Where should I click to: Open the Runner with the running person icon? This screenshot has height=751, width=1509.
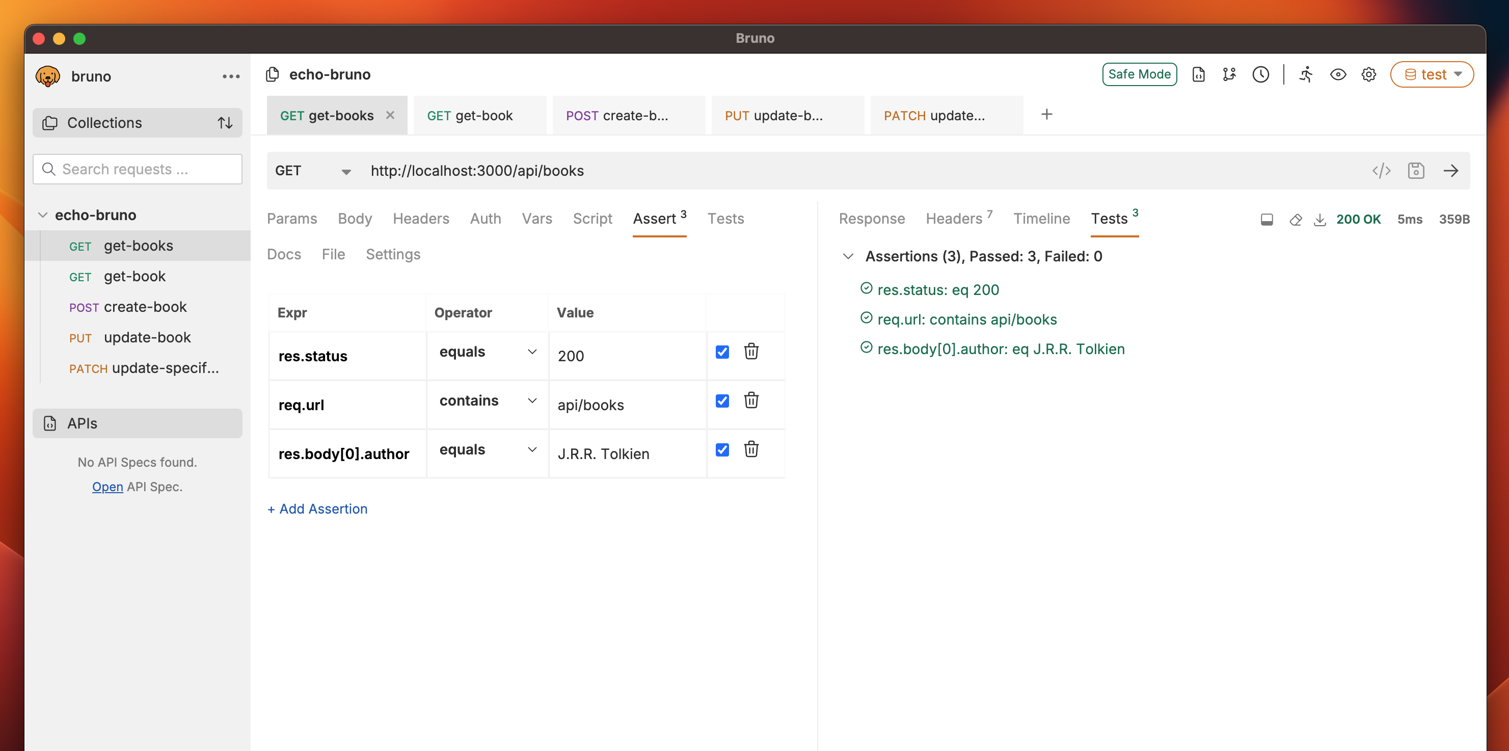(x=1305, y=74)
